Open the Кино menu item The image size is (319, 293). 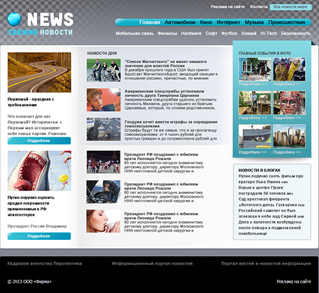[x=206, y=22]
